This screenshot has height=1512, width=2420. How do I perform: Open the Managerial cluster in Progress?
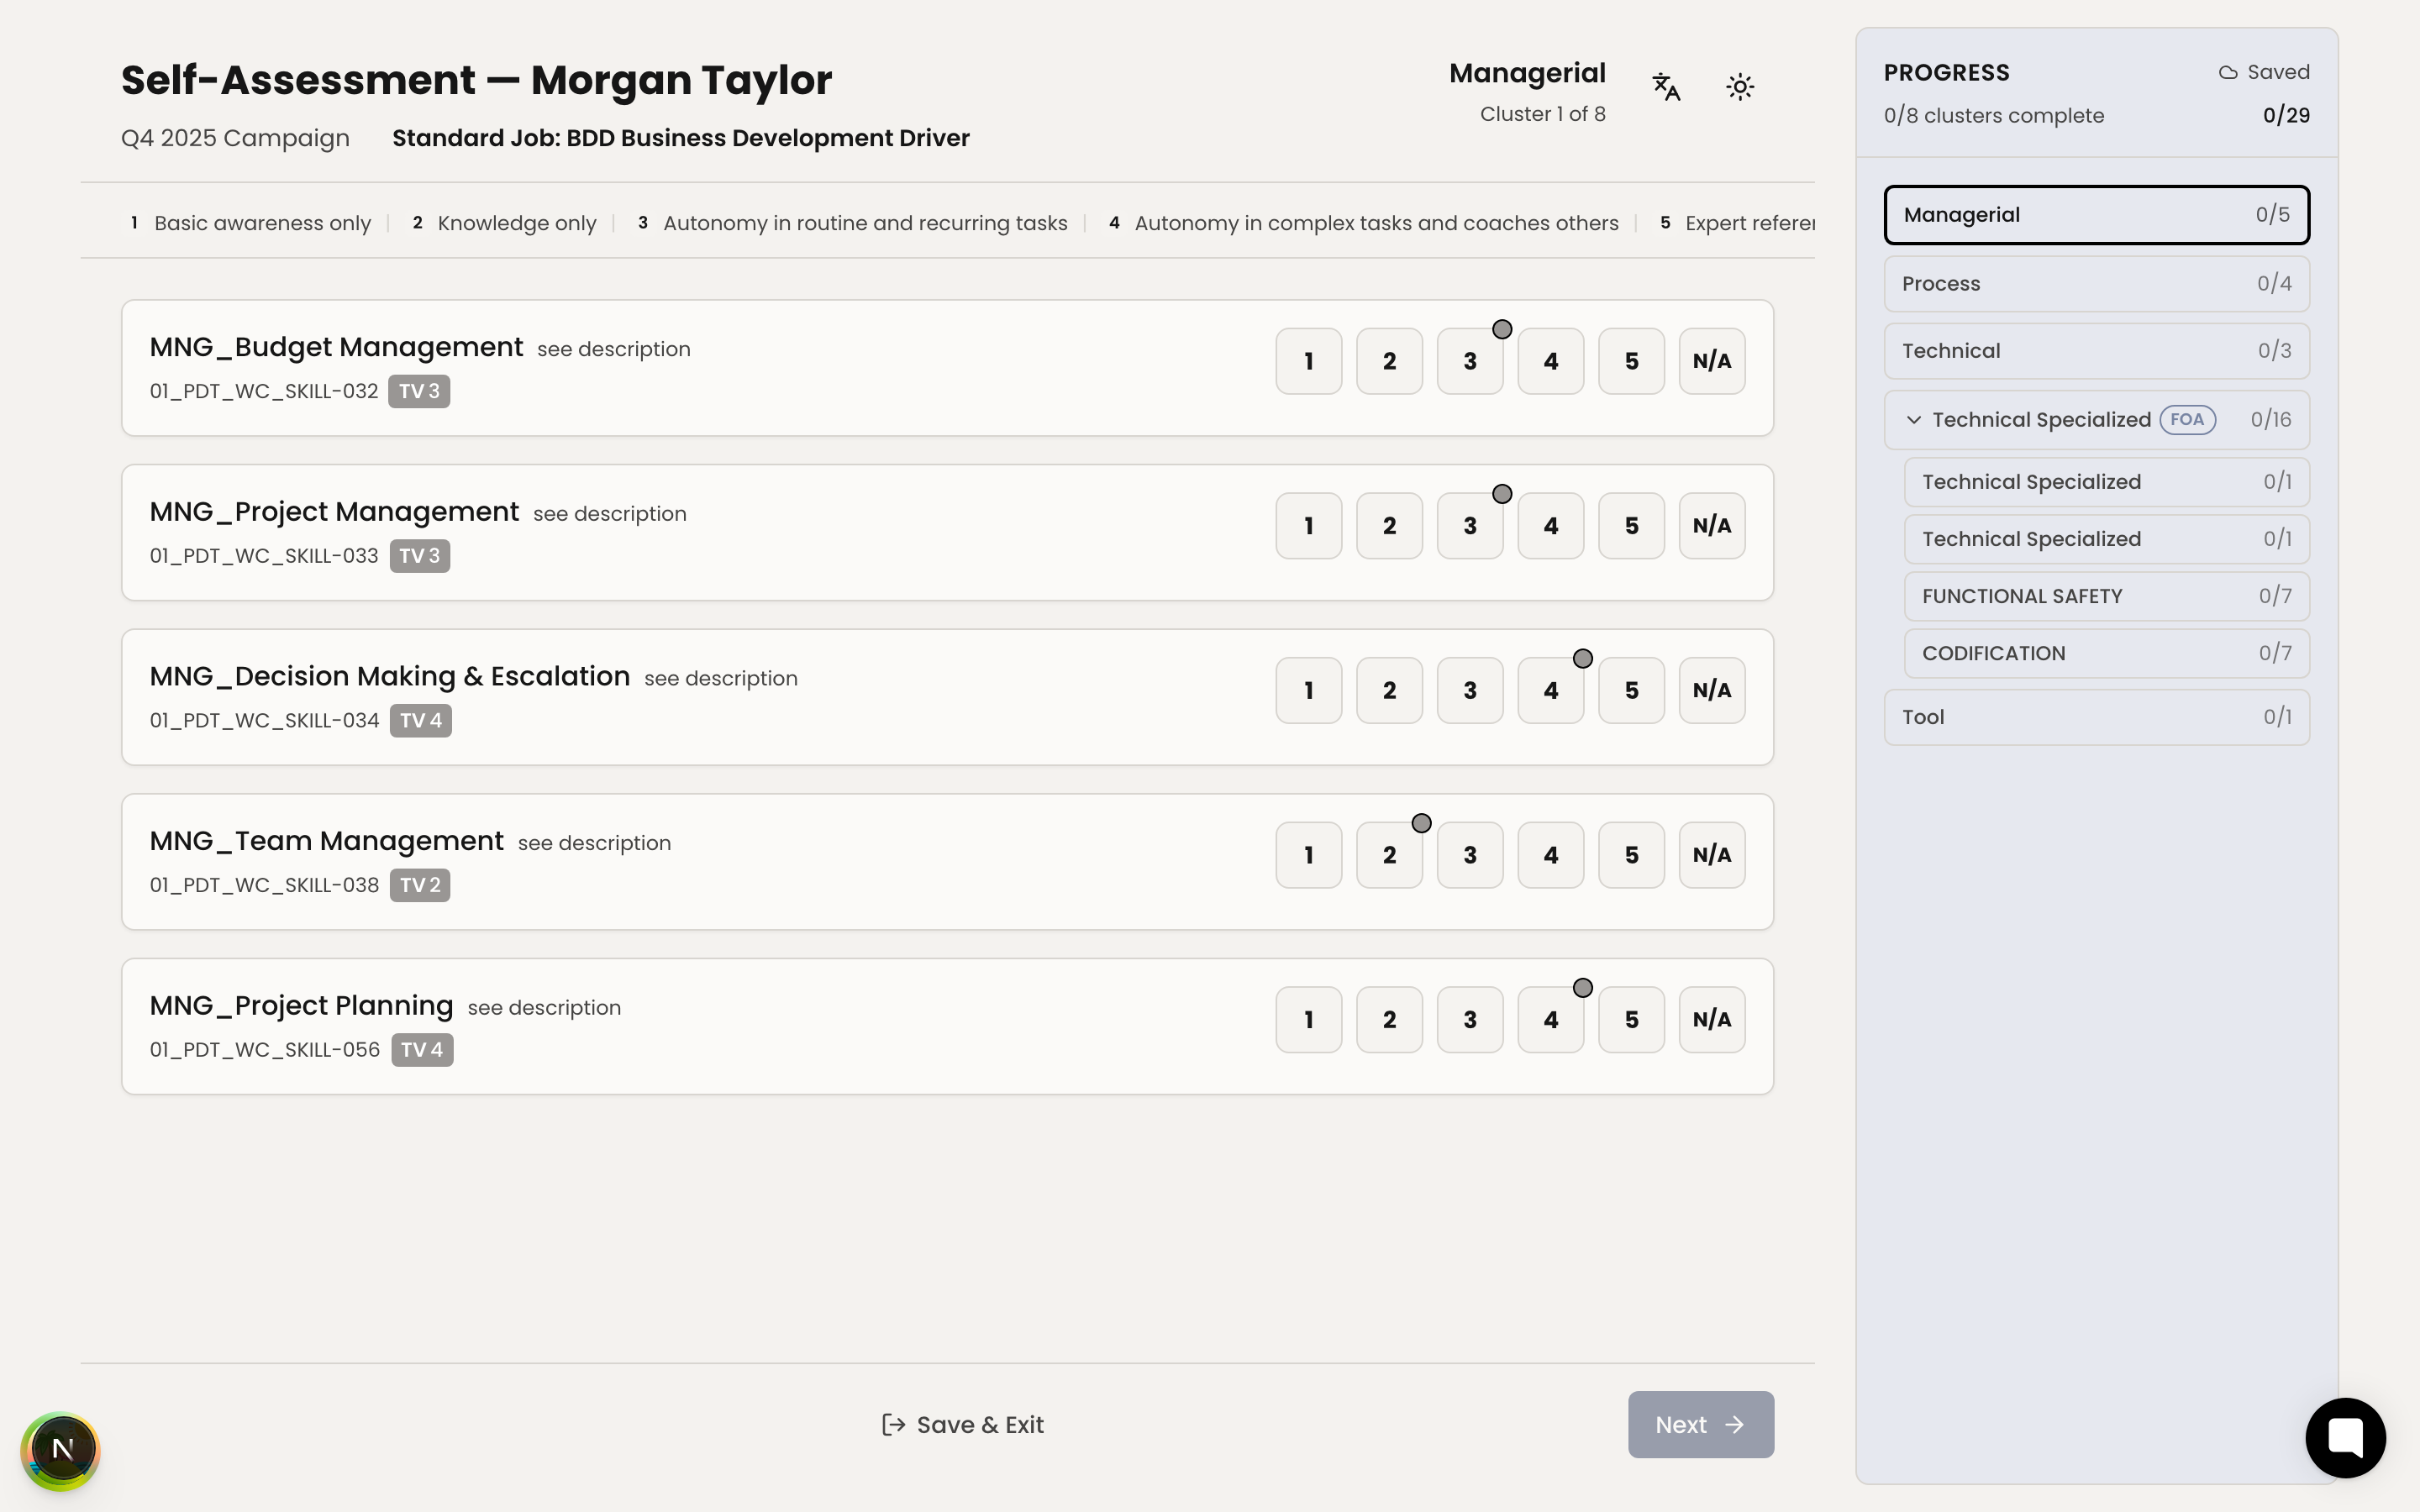(2096, 215)
